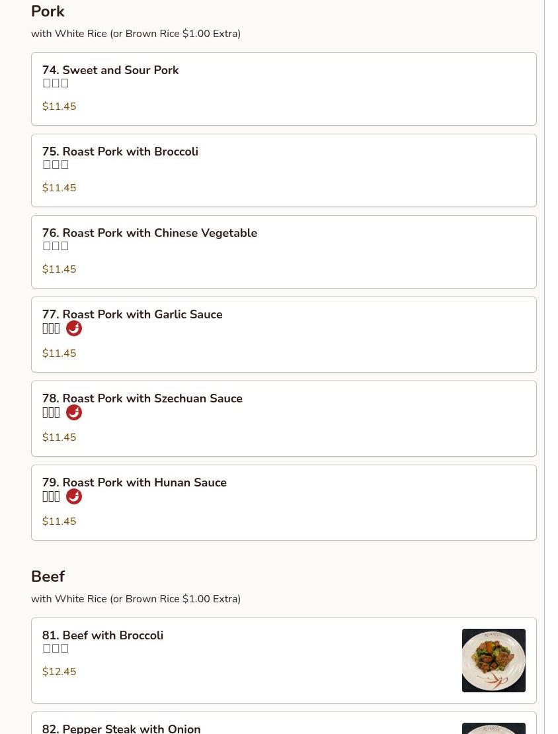Click spicy icon on Szechuan Sauce pork

74,412
